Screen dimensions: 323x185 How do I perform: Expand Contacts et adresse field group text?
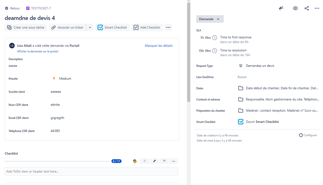pos(282,99)
